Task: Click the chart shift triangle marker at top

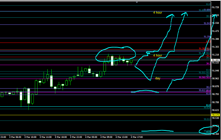Action: pos(137,2)
